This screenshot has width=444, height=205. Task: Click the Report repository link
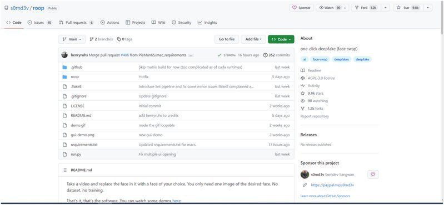point(315,116)
